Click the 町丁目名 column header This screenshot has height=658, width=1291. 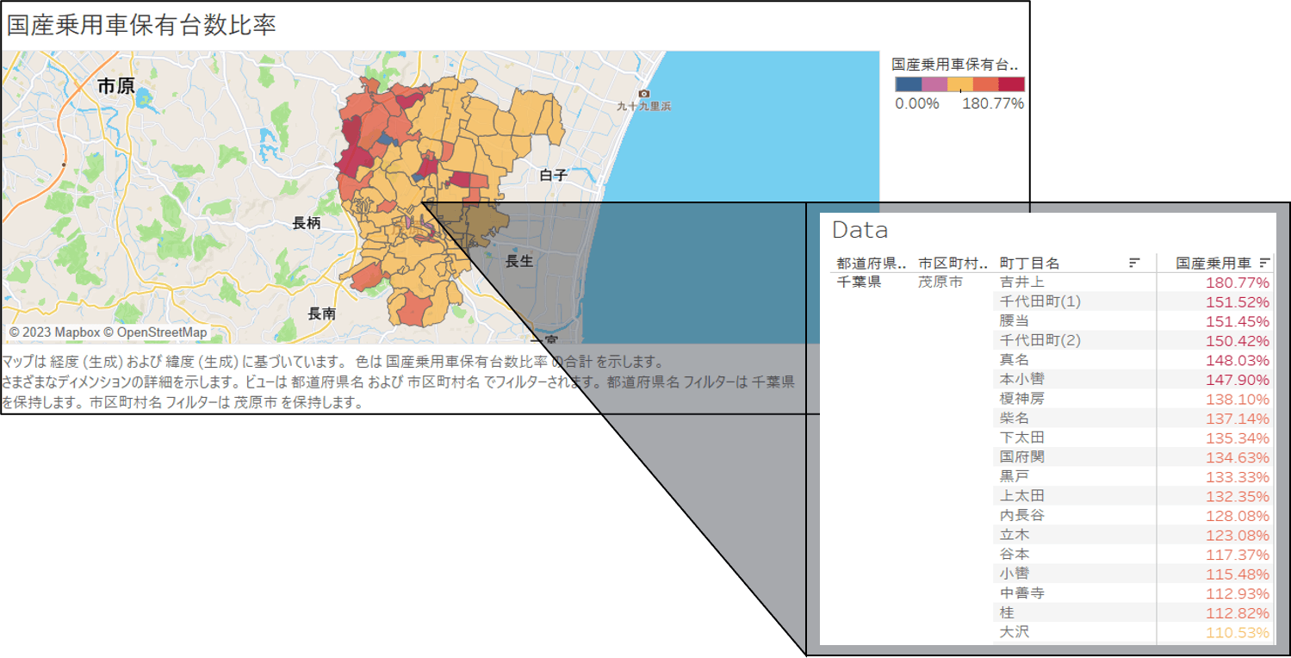click(x=1029, y=263)
